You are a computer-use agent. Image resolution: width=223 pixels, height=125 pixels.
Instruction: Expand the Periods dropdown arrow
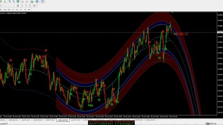[x=39, y=1]
